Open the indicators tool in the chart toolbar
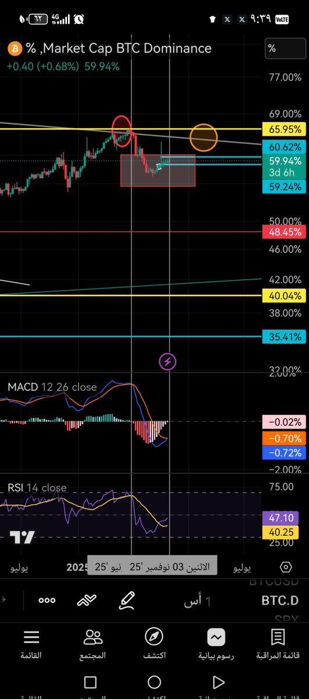 (88, 601)
